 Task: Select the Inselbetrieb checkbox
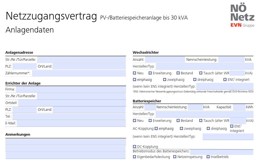point(208,157)
